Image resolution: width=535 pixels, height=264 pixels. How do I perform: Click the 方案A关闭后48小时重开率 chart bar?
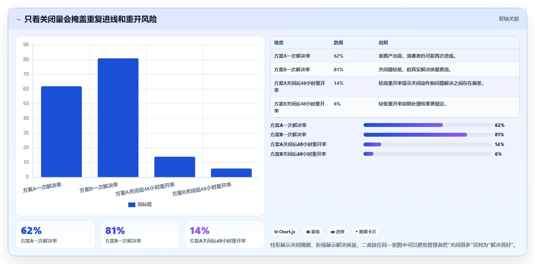(175, 167)
